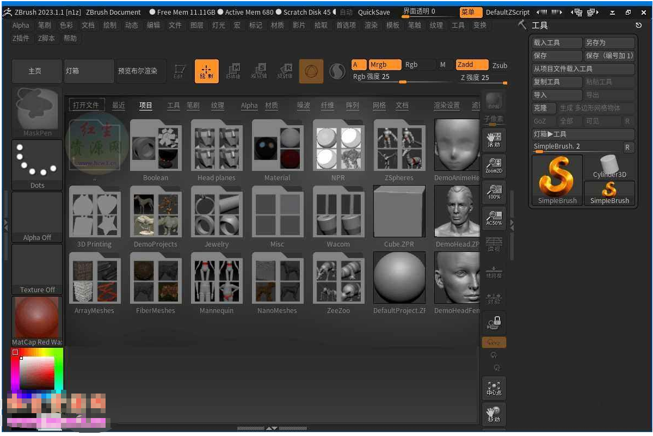Enable Zsub sculpting mode
This screenshot has height=436, width=653.
(500, 65)
